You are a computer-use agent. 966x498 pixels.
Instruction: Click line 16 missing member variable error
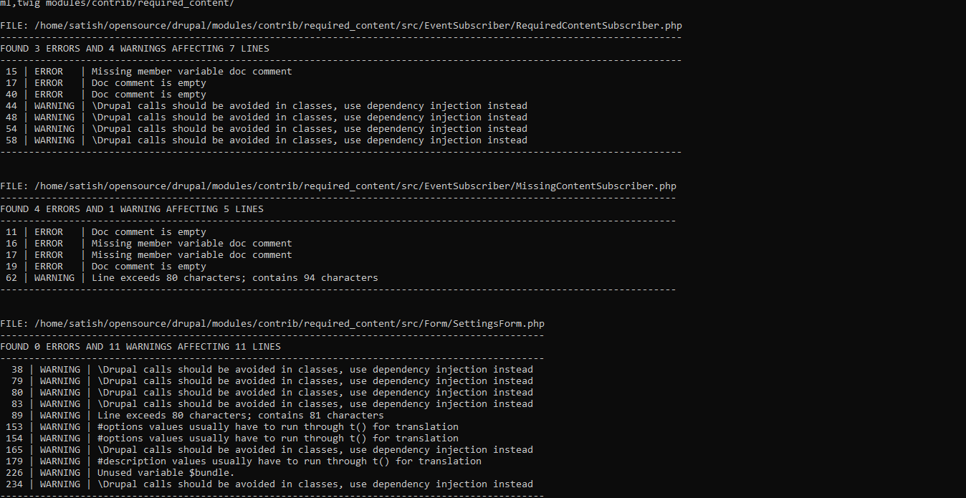tap(149, 244)
